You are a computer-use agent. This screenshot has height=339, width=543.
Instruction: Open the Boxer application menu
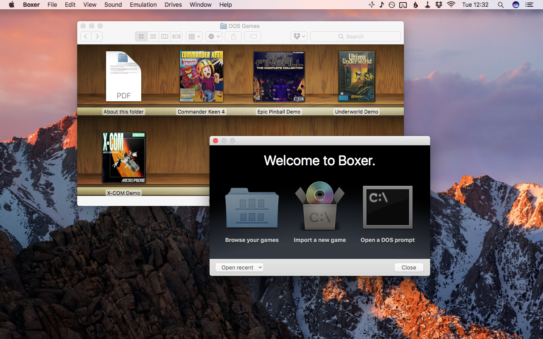coord(31,5)
